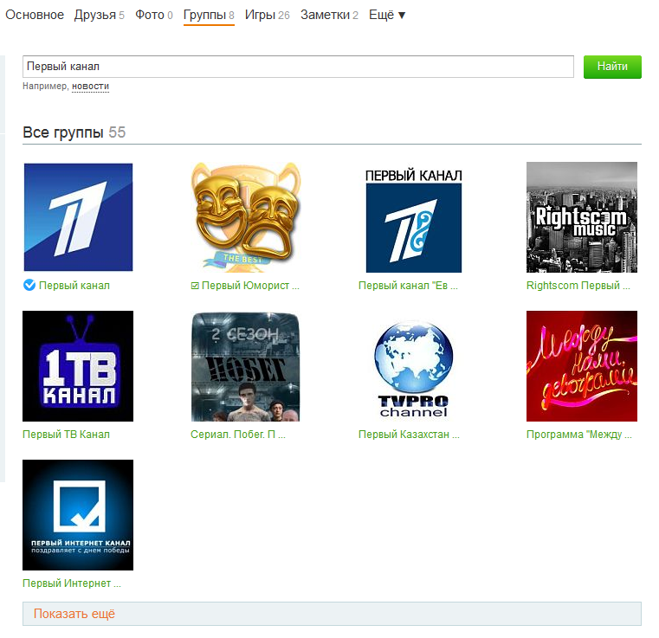Open TVPRO channel globe thumbnail

tap(414, 369)
